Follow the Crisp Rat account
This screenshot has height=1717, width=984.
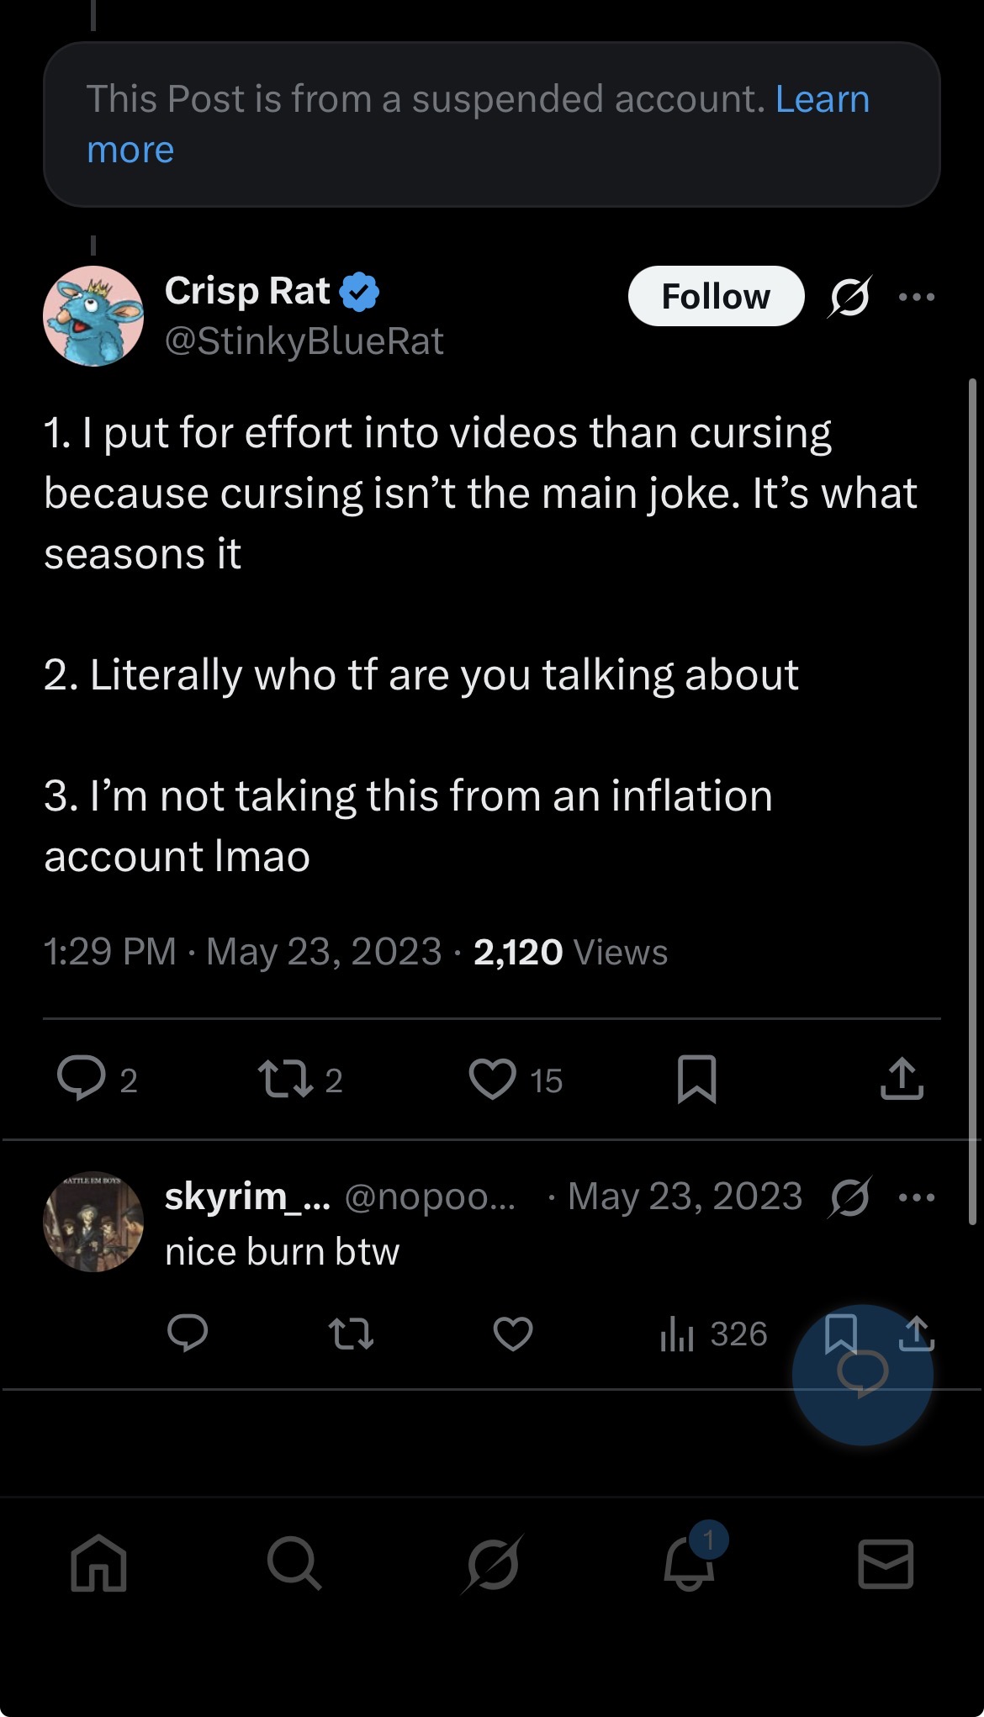coord(715,296)
